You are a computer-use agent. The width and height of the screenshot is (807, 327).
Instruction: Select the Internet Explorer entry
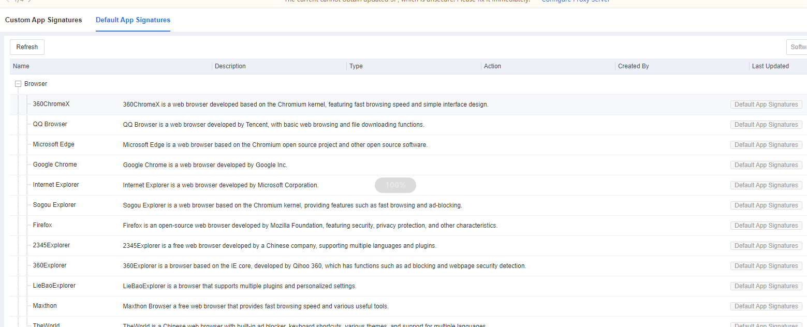[56, 185]
